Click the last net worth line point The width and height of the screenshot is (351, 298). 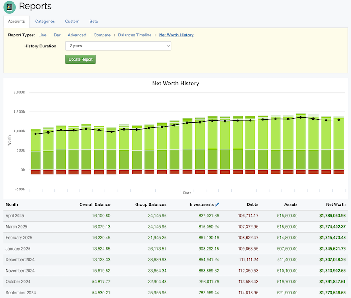point(338,120)
